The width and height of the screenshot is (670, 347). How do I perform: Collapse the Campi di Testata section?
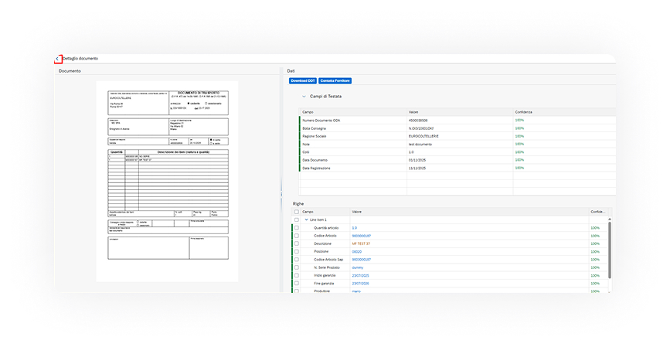pos(304,97)
